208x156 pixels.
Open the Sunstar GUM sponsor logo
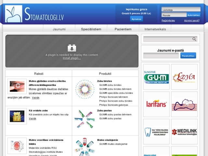156,77
